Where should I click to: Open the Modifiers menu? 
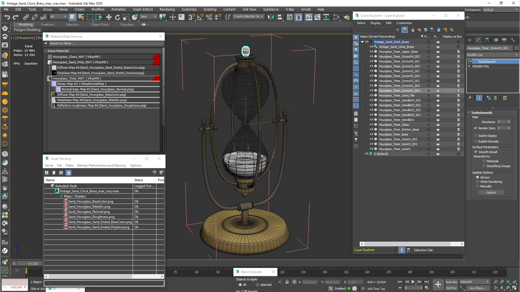tap(98, 9)
